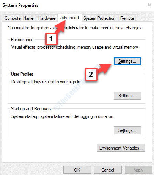
Task: Open the Hardware tab
Action: point(47,18)
